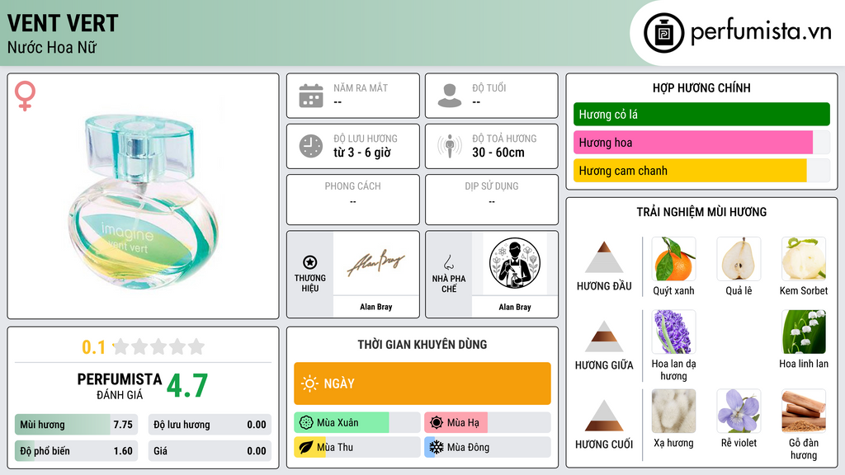Click the 4.7 Perfumista rating score

tap(187, 386)
